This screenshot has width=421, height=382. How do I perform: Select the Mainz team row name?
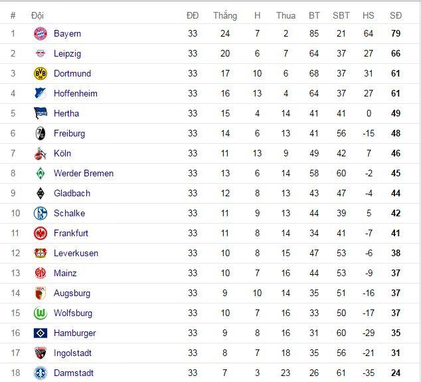click(x=65, y=274)
